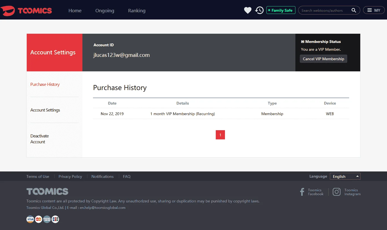This screenshot has height=230, width=387.
Task: Toggle the Family Safe mode
Action: [281, 10]
